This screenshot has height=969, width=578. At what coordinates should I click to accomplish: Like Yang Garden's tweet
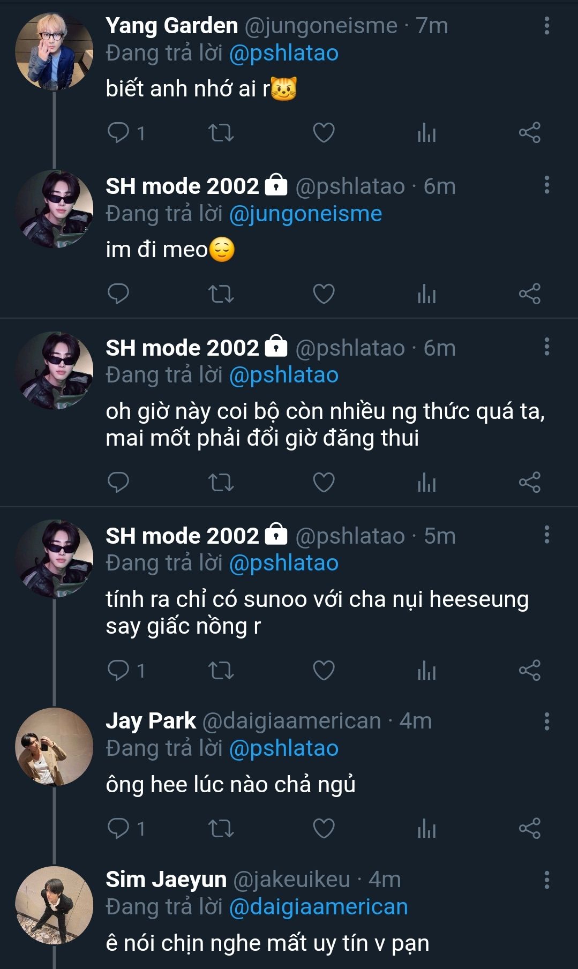tap(324, 132)
